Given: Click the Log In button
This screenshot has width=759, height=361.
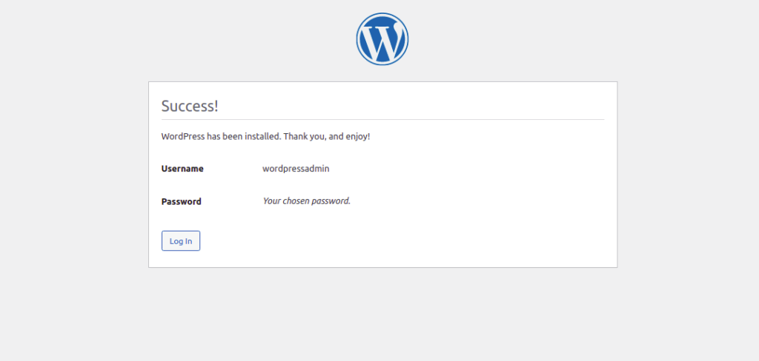Looking at the screenshot, I should coord(181,240).
